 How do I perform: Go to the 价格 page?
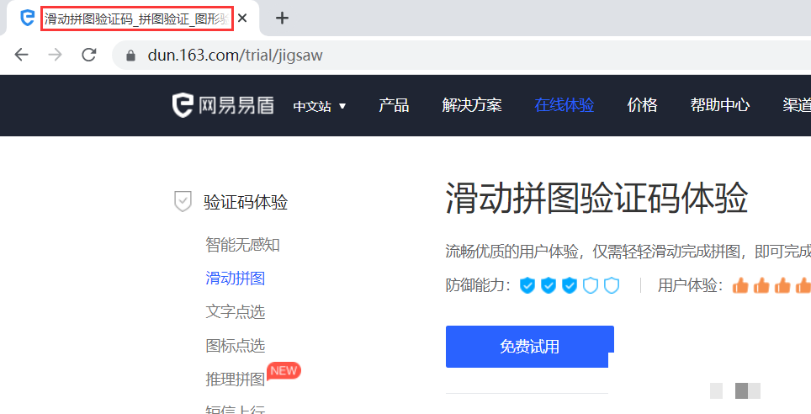[642, 105]
